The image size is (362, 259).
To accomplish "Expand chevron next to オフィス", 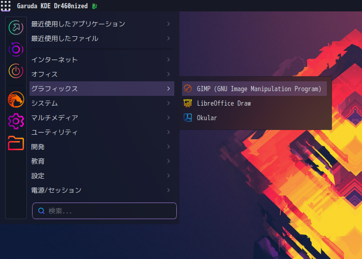I will [169, 74].
